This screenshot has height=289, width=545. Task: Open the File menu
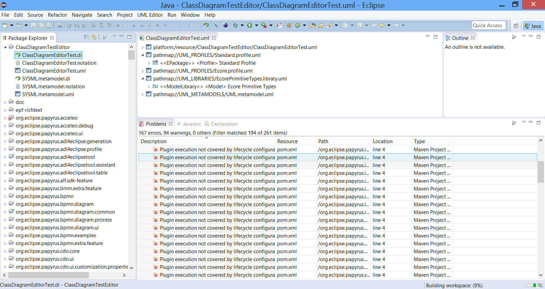pyautogui.click(x=5, y=15)
